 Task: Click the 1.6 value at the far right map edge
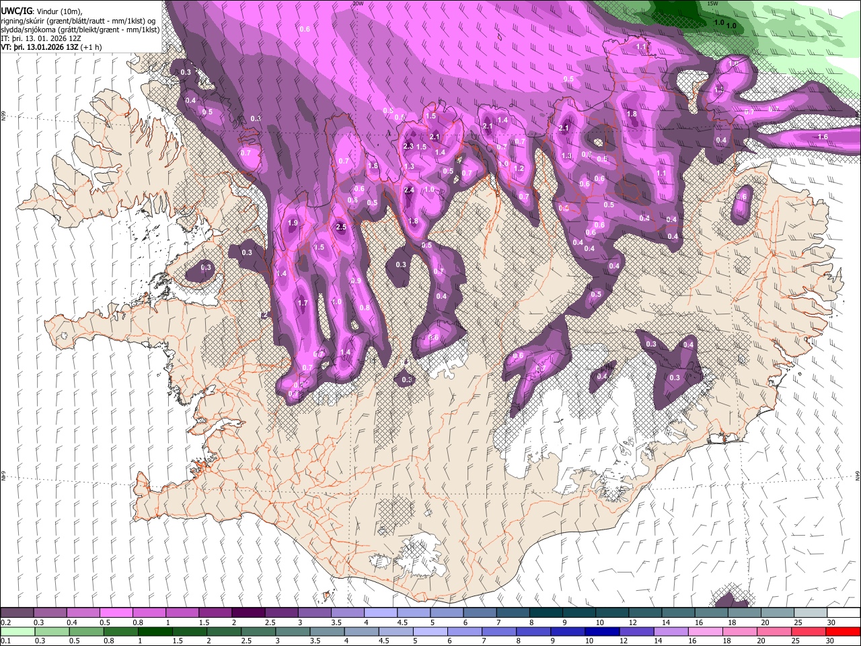[823, 137]
